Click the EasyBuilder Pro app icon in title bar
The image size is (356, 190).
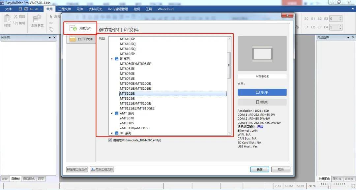3,3
